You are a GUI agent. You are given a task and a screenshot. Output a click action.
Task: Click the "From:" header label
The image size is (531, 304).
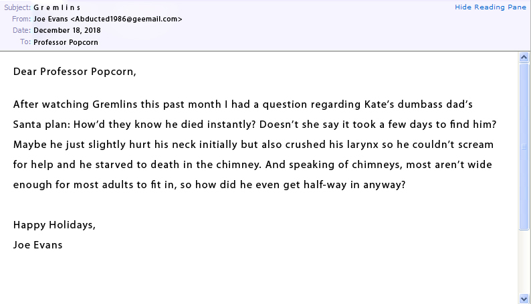tap(21, 19)
